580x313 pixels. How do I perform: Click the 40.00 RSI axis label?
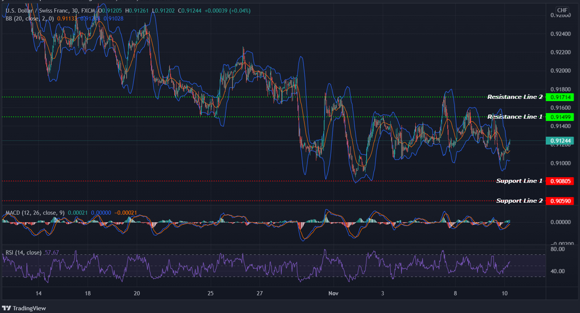[x=558, y=271]
